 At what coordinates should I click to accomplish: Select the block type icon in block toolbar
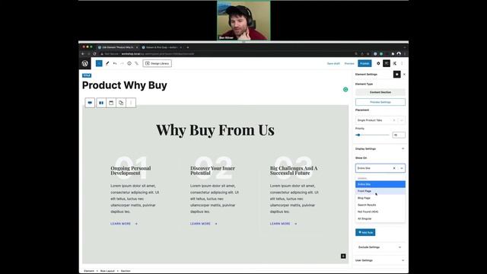tap(90, 103)
